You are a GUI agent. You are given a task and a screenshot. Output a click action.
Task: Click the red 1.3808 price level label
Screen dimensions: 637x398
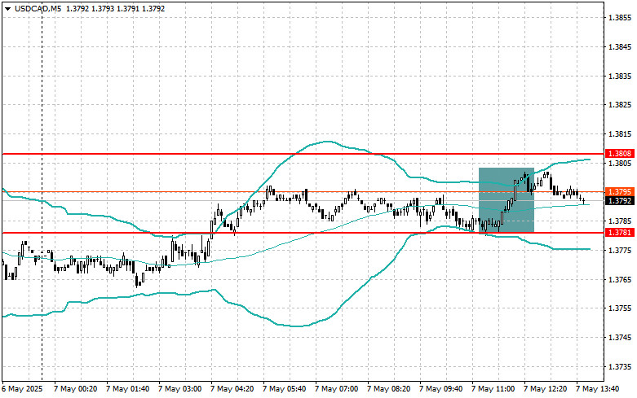620,154
